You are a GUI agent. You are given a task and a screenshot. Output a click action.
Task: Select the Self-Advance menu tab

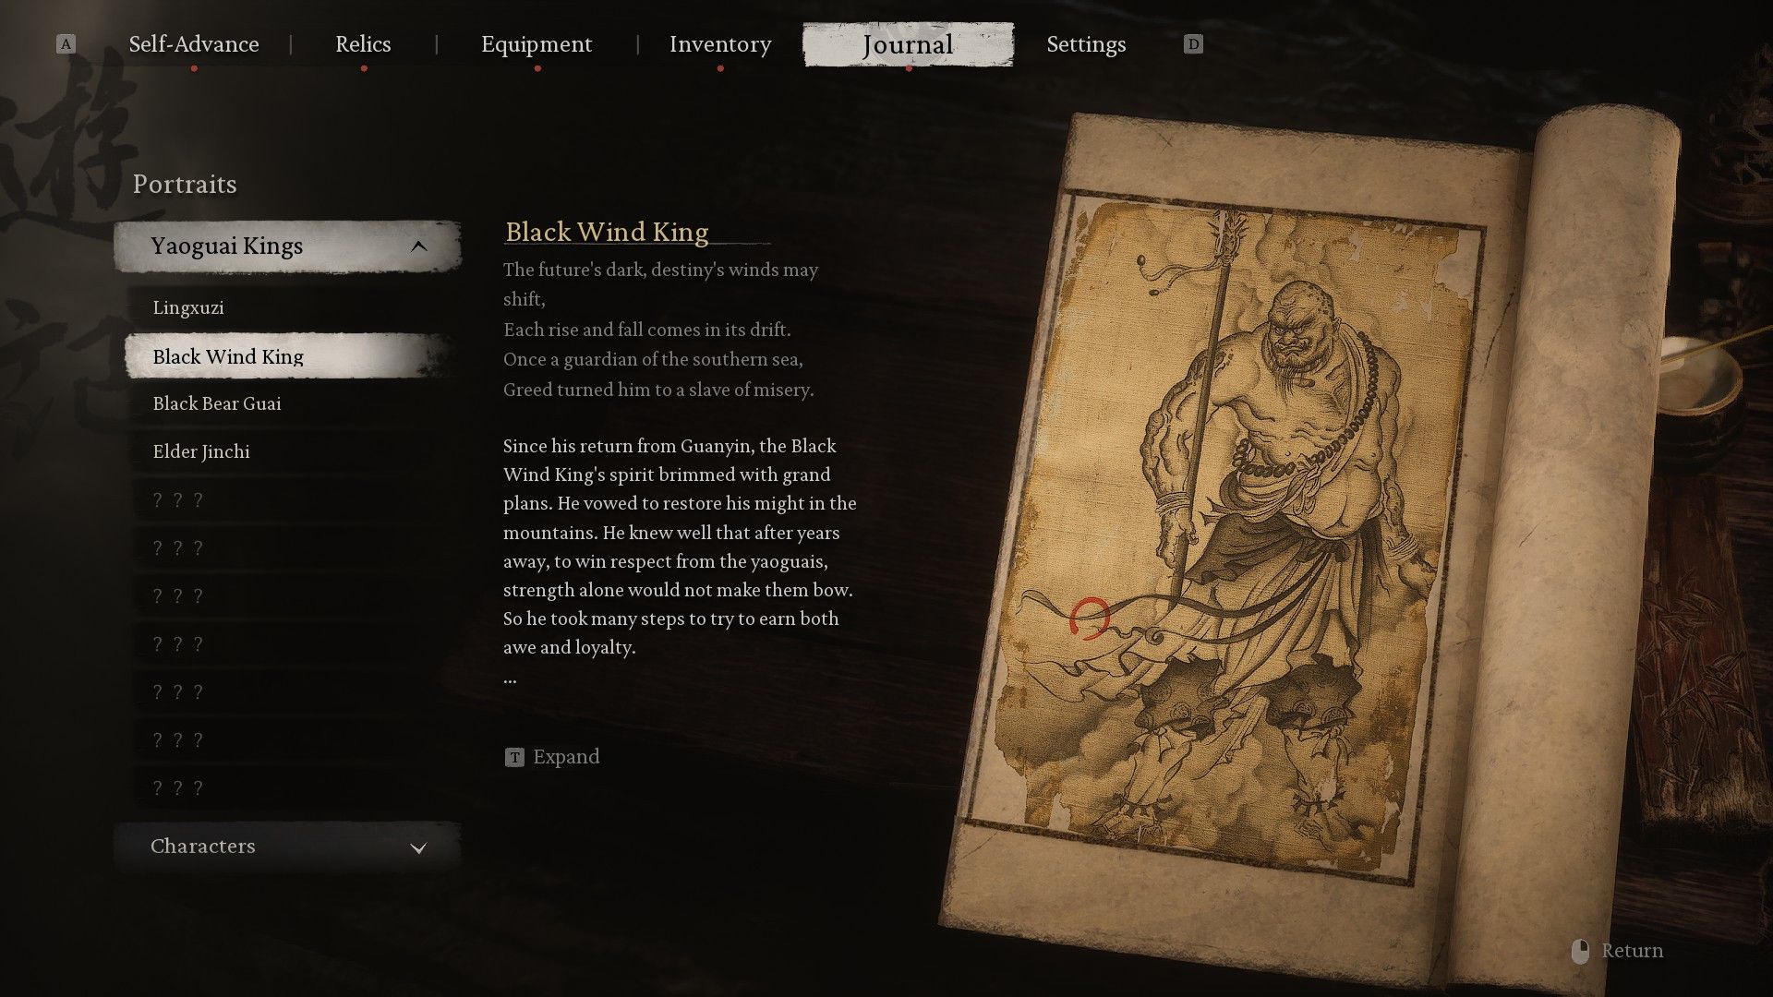[195, 43]
